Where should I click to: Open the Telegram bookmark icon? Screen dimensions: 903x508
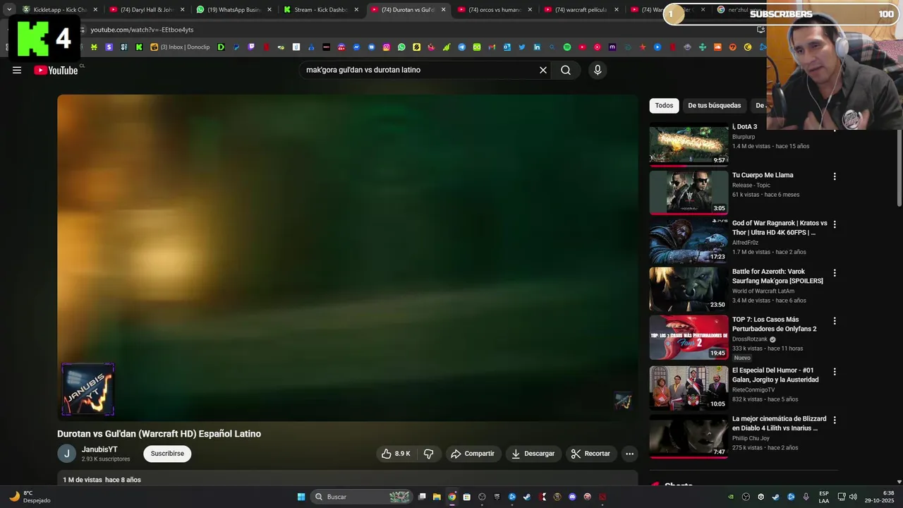(461, 47)
